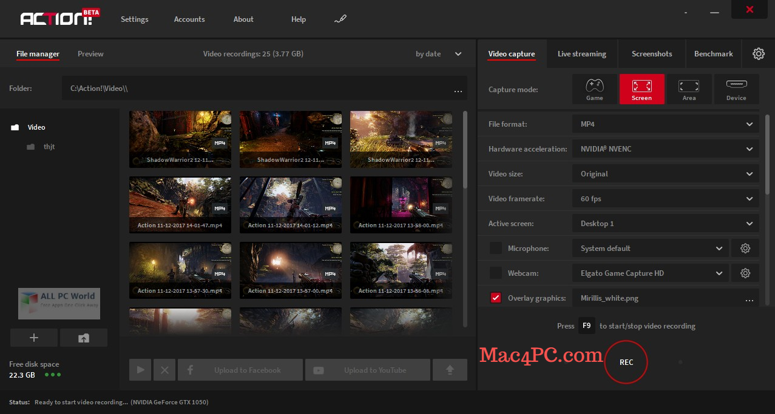Click Video recordings: 25 (3.77 GB) text

tap(253, 54)
